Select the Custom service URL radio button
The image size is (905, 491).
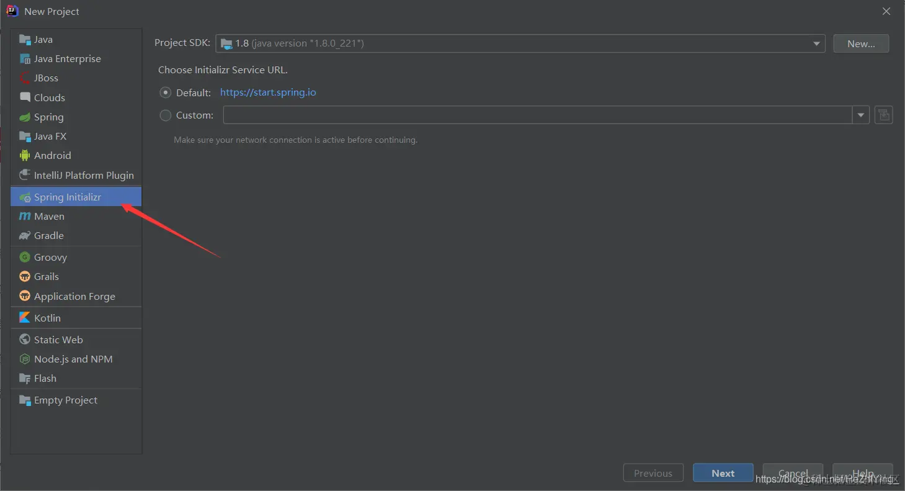(x=166, y=115)
